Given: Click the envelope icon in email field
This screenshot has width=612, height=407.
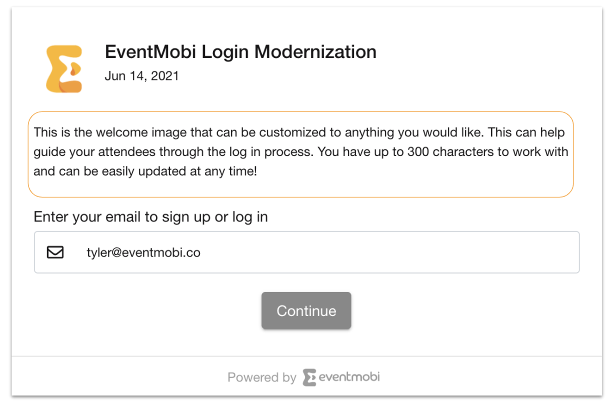Looking at the screenshot, I should click(x=55, y=252).
